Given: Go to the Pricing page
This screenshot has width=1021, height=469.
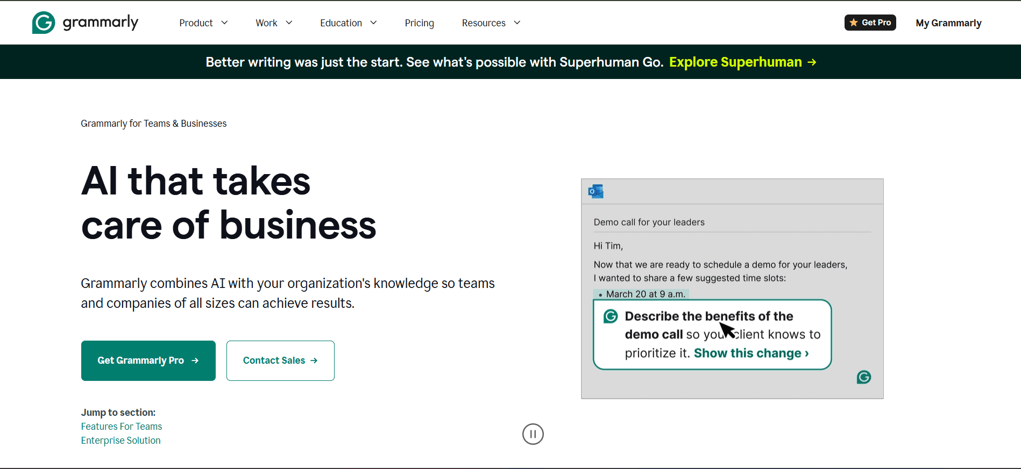Looking at the screenshot, I should (420, 23).
